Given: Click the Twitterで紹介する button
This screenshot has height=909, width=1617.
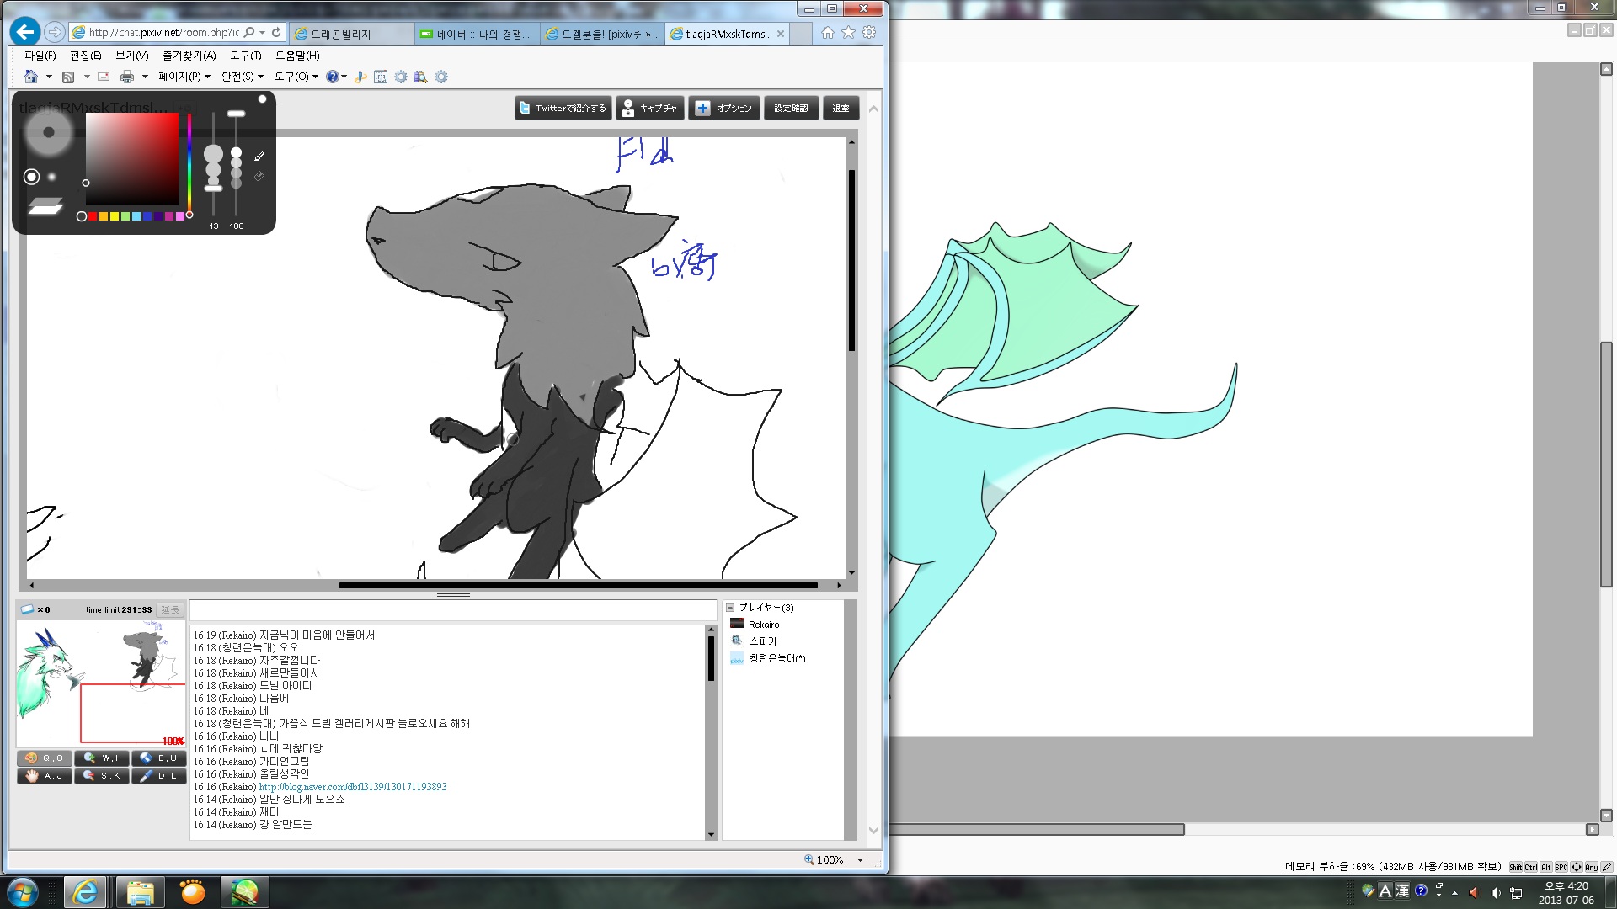Looking at the screenshot, I should pyautogui.click(x=563, y=109).
